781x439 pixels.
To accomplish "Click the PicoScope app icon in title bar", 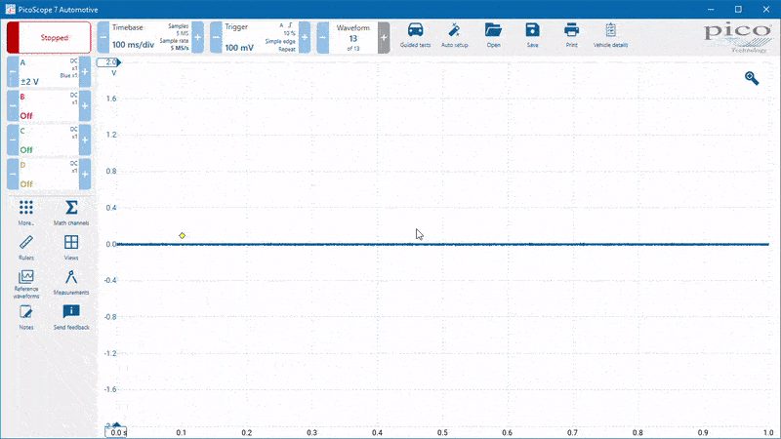I will [x=10, y=10].
